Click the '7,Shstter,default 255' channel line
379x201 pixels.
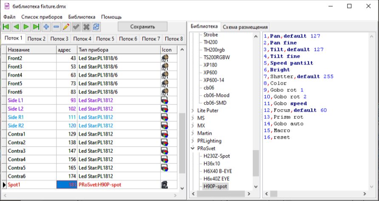click(299, 76)
